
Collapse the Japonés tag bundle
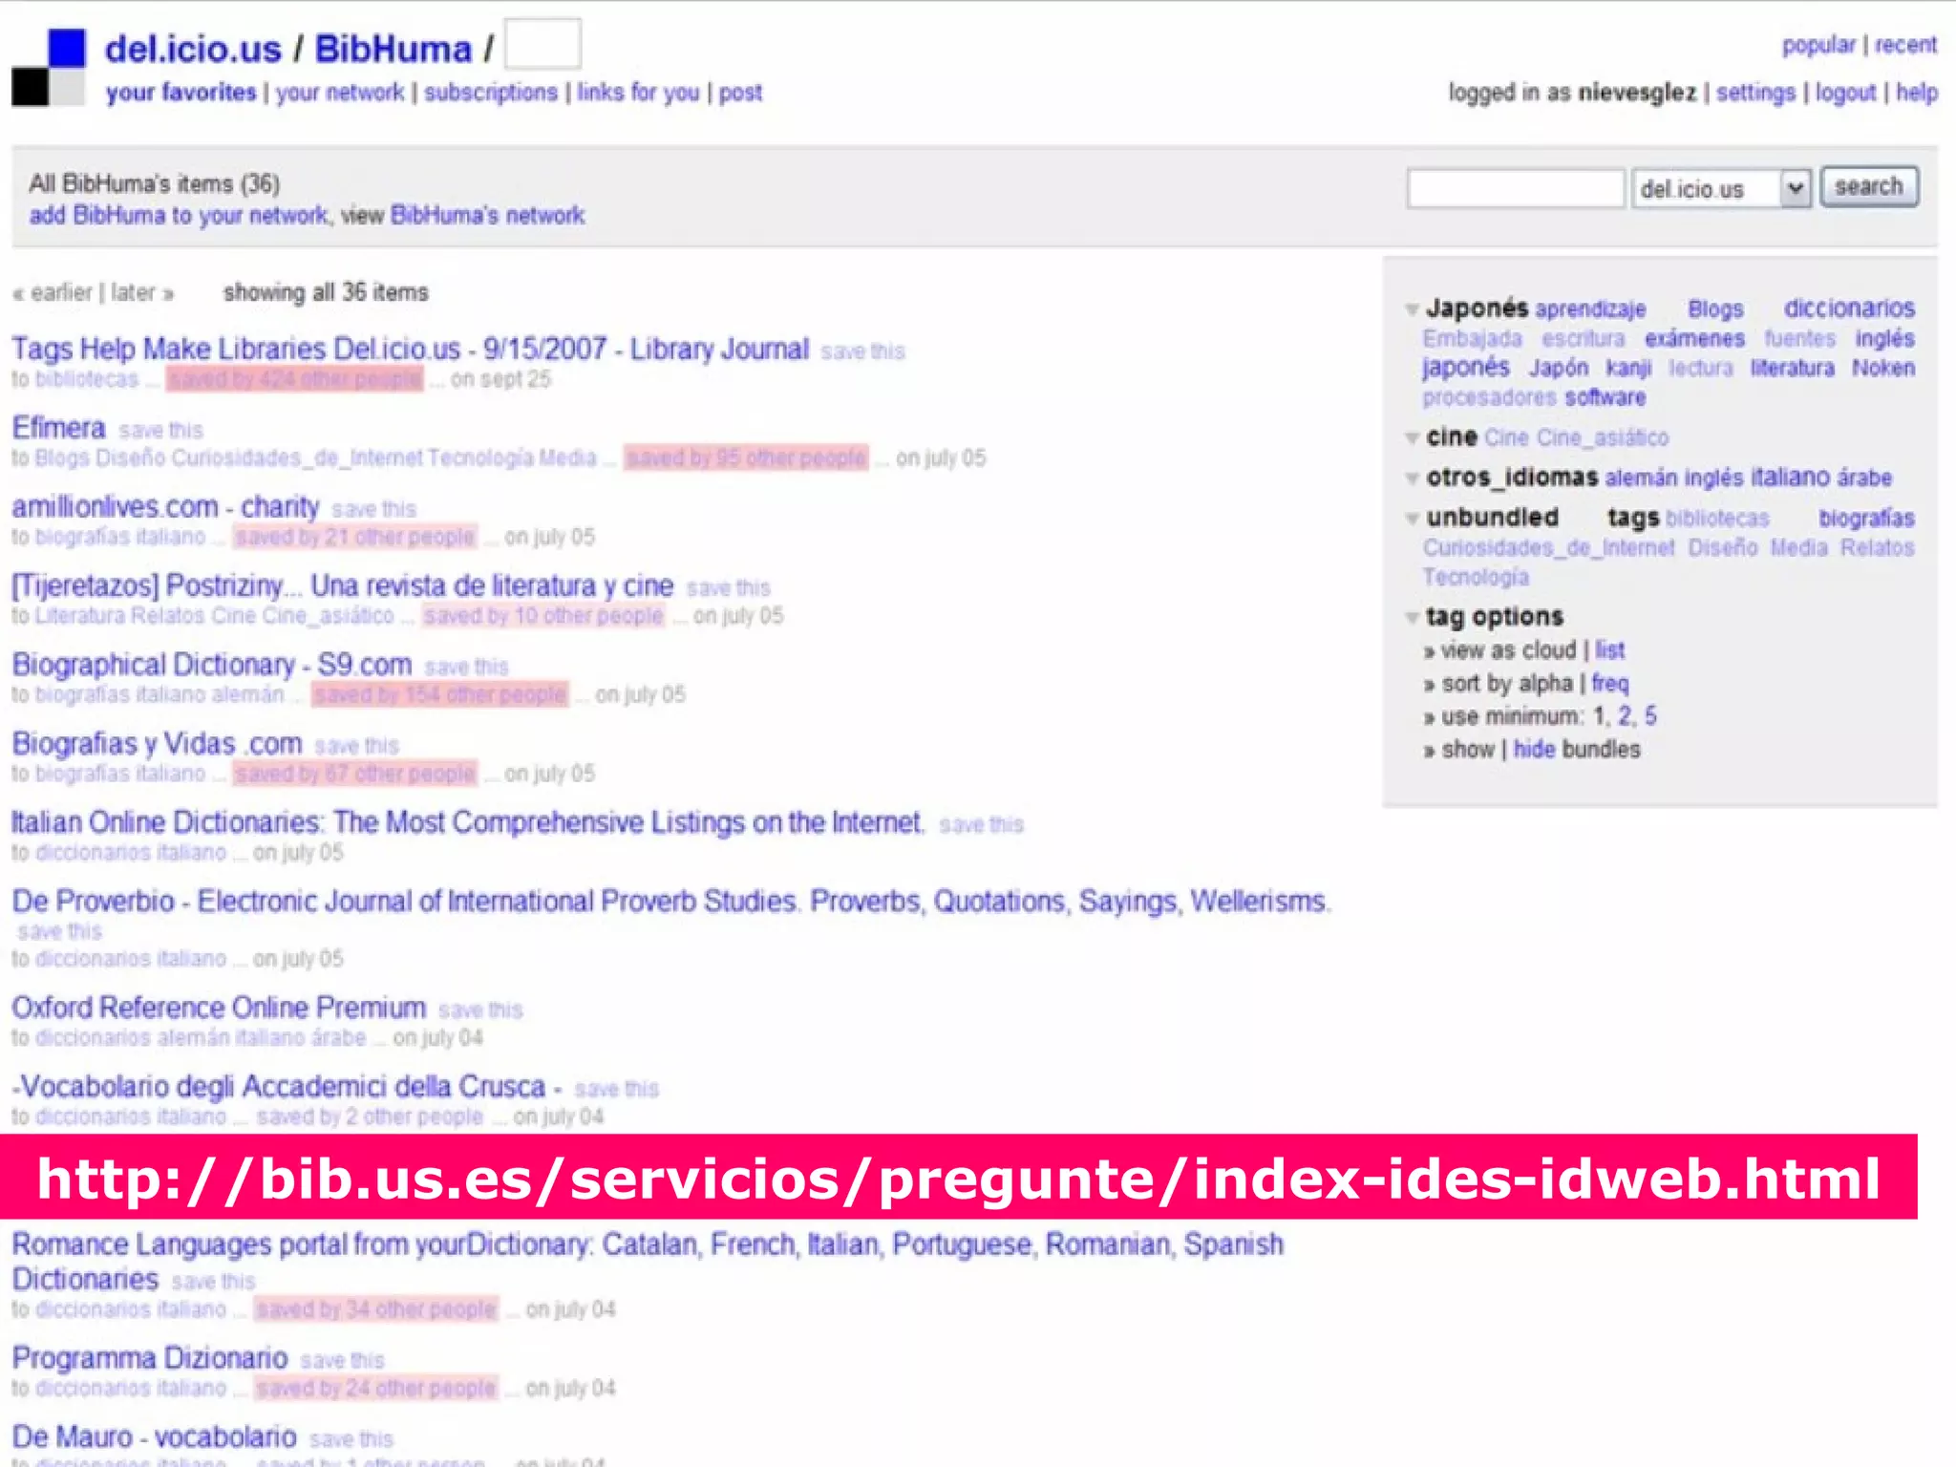(1412, 309)
